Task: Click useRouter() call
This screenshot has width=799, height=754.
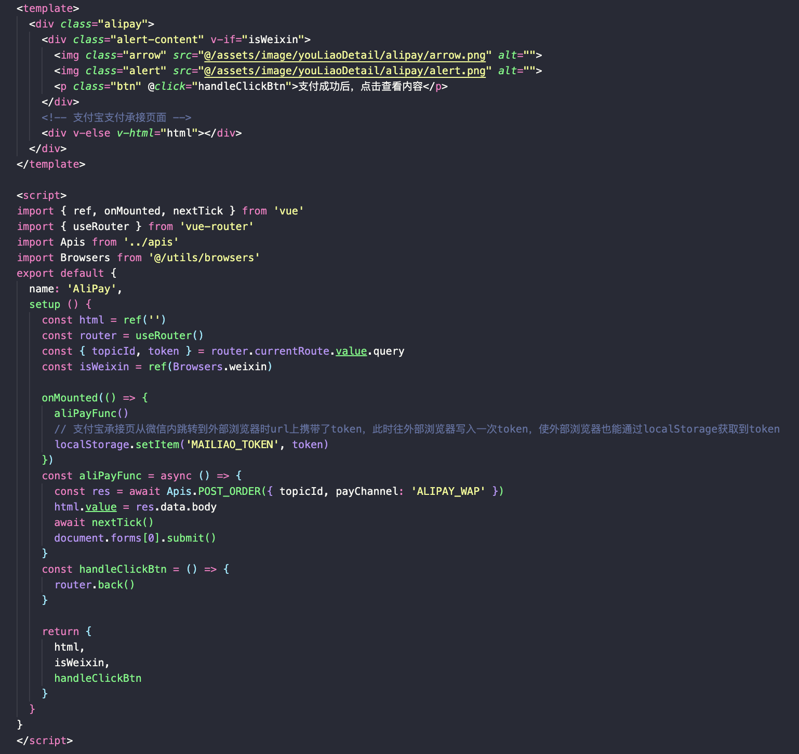Action: point(170,335)
